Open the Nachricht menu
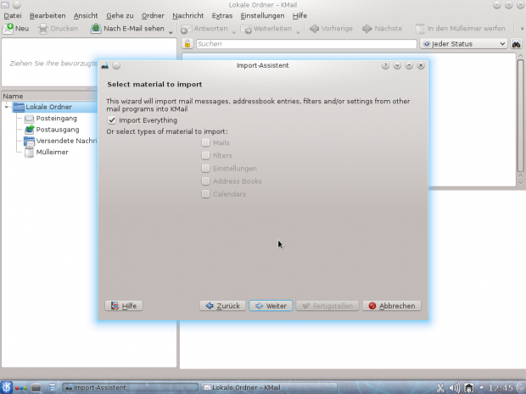 [187, 15]
